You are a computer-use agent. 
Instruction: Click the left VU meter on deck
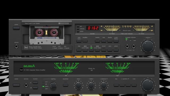tap(112, 29)
